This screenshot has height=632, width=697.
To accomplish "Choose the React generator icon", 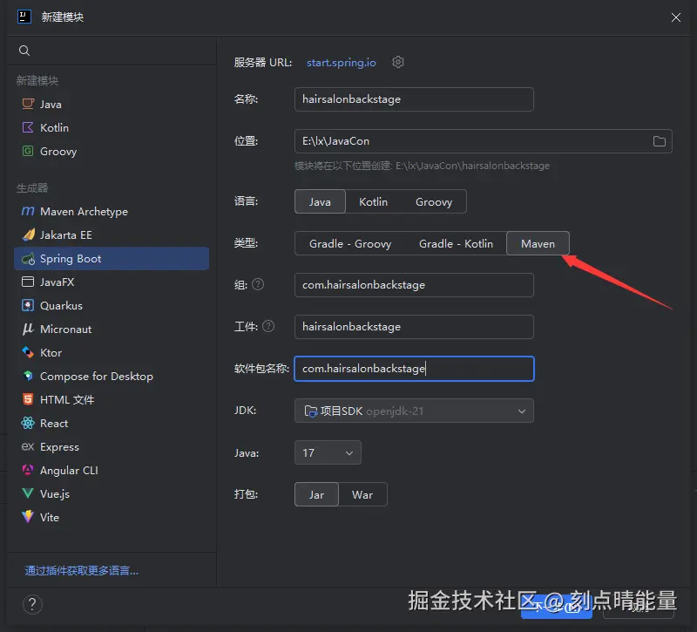I will 28,423.
